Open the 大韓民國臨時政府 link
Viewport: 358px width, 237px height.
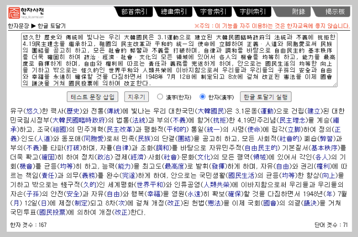(78, 120)
